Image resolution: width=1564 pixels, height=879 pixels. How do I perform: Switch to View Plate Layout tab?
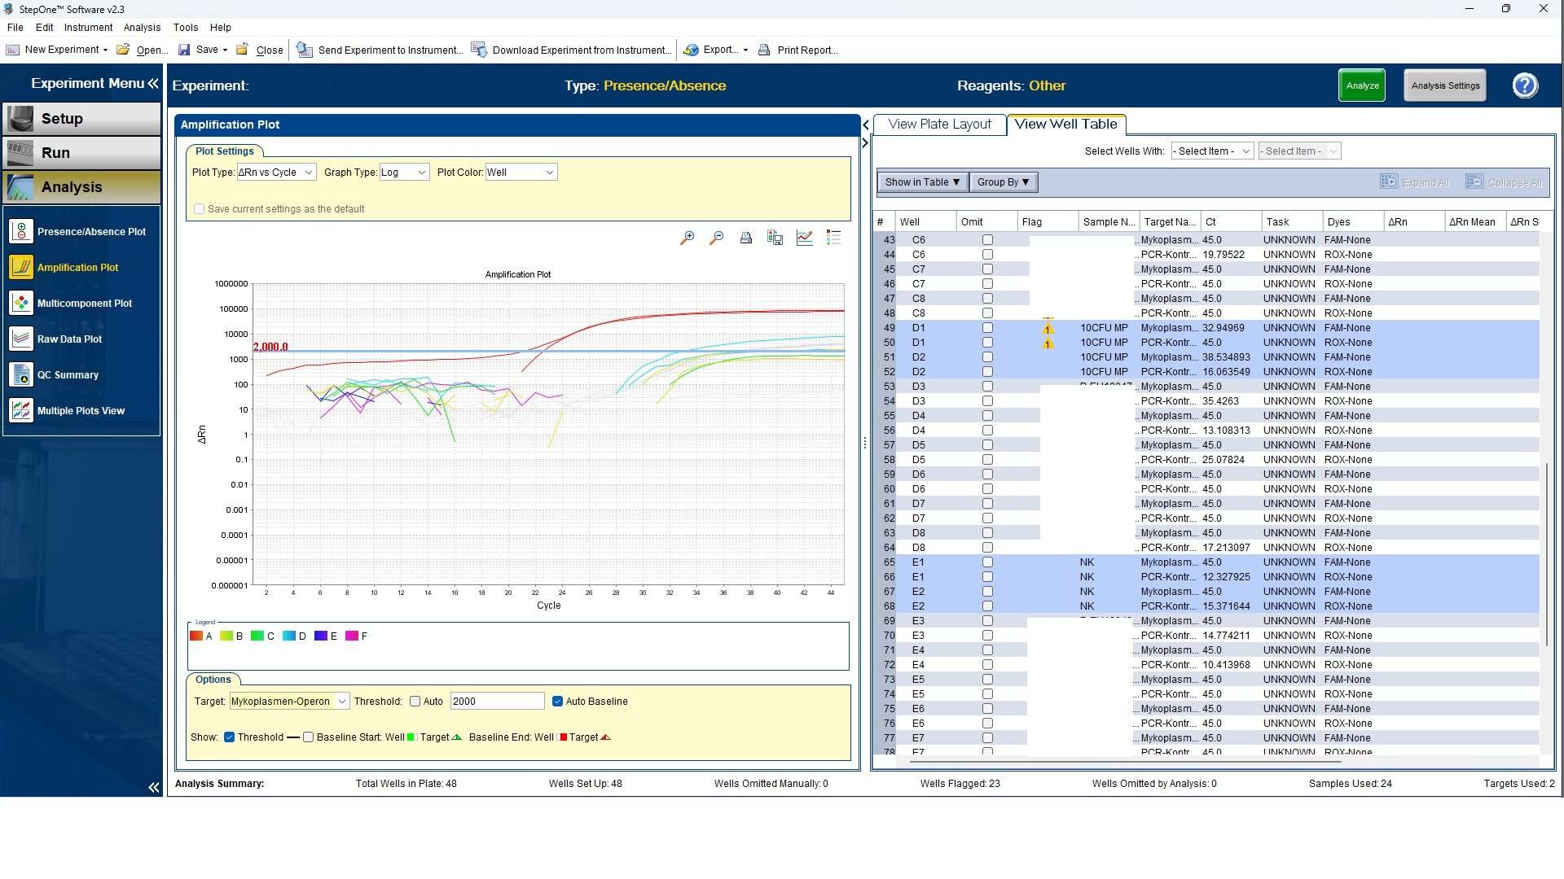click(x=939, y=125)
